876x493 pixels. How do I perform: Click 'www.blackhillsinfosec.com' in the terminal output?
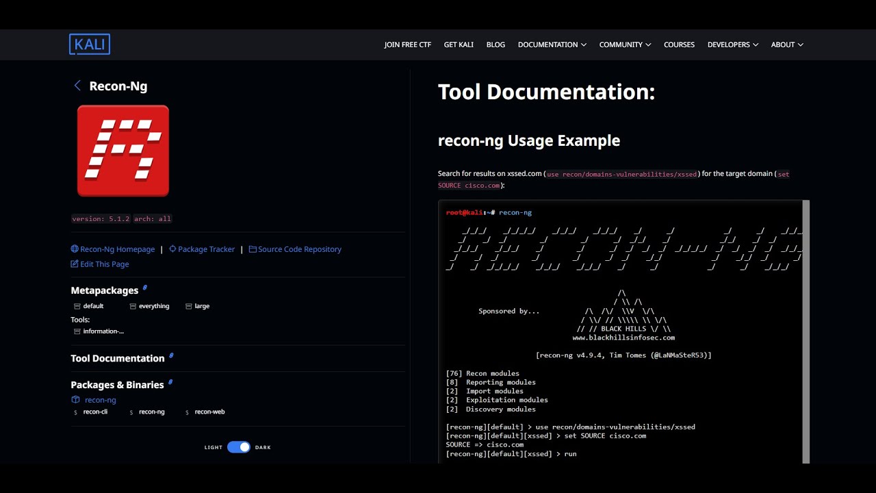623,338
